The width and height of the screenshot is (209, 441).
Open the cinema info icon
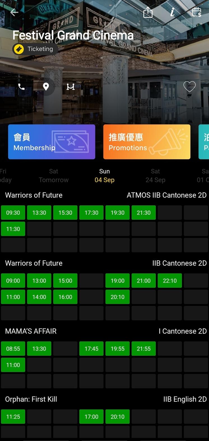click(x=173, y=12)
